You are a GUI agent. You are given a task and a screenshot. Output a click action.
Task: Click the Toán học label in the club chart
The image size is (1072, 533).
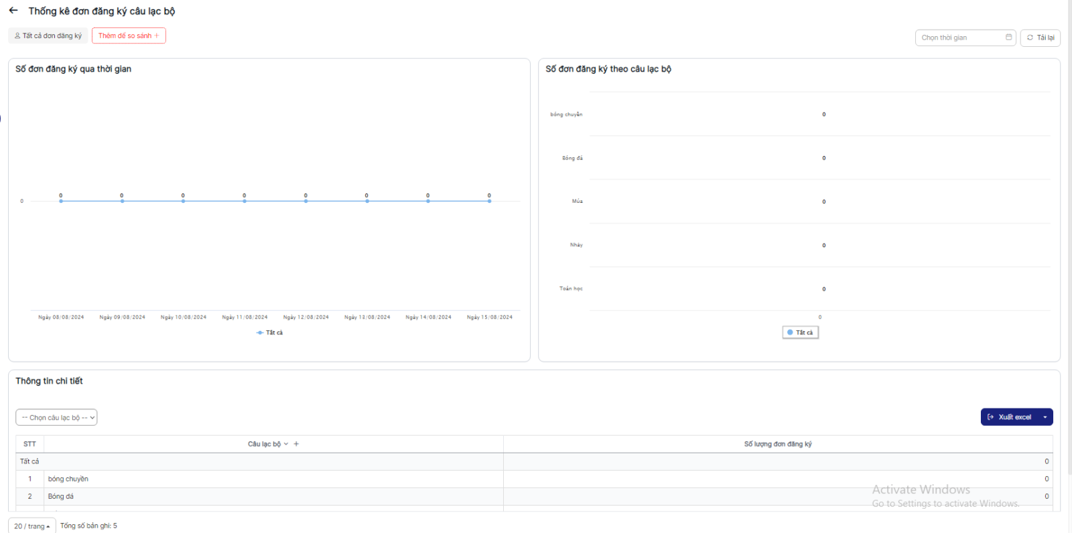pos(571,289)
